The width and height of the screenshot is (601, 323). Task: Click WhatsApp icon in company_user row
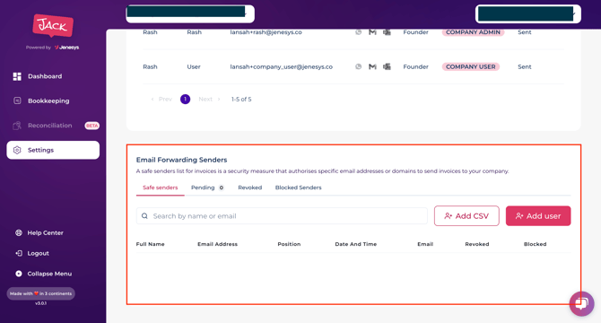click(358, 66)
